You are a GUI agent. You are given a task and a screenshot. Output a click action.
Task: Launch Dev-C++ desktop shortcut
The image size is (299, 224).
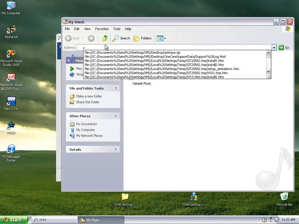[11, 104]
